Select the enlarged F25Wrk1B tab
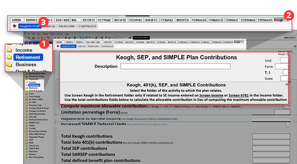This screenshot has height=164, width=297. 265,20
